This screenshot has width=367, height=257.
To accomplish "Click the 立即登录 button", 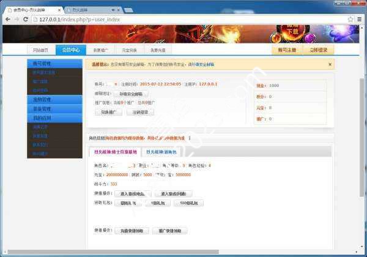I will 318,50.
